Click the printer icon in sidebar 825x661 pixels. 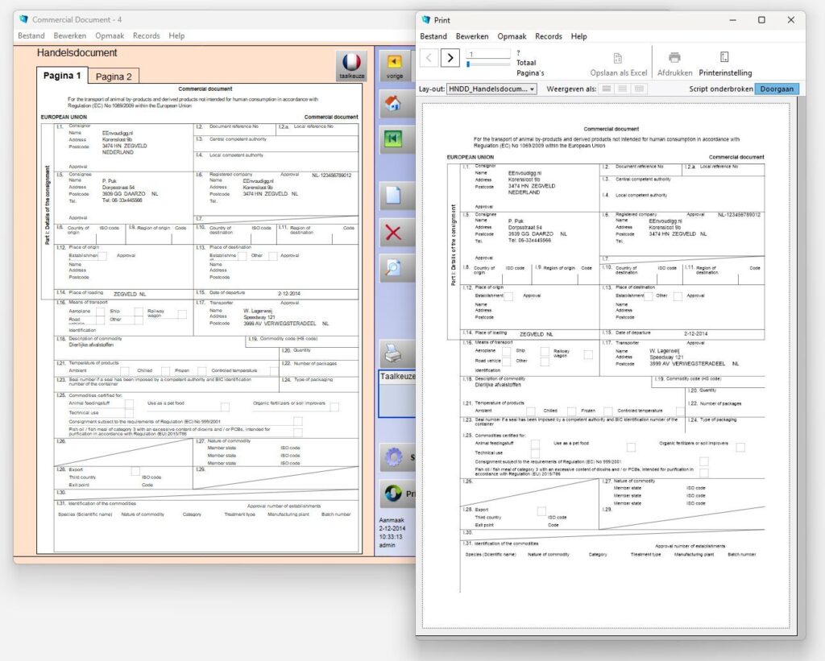click(x=393, y=352)
